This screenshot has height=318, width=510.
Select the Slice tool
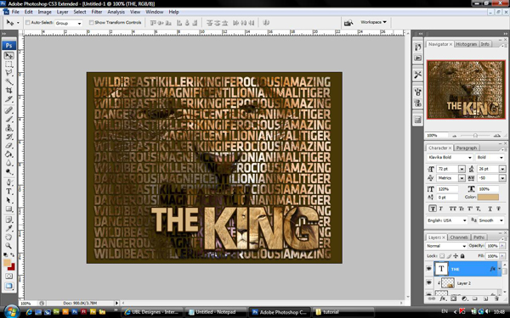(x=8, y=99)
